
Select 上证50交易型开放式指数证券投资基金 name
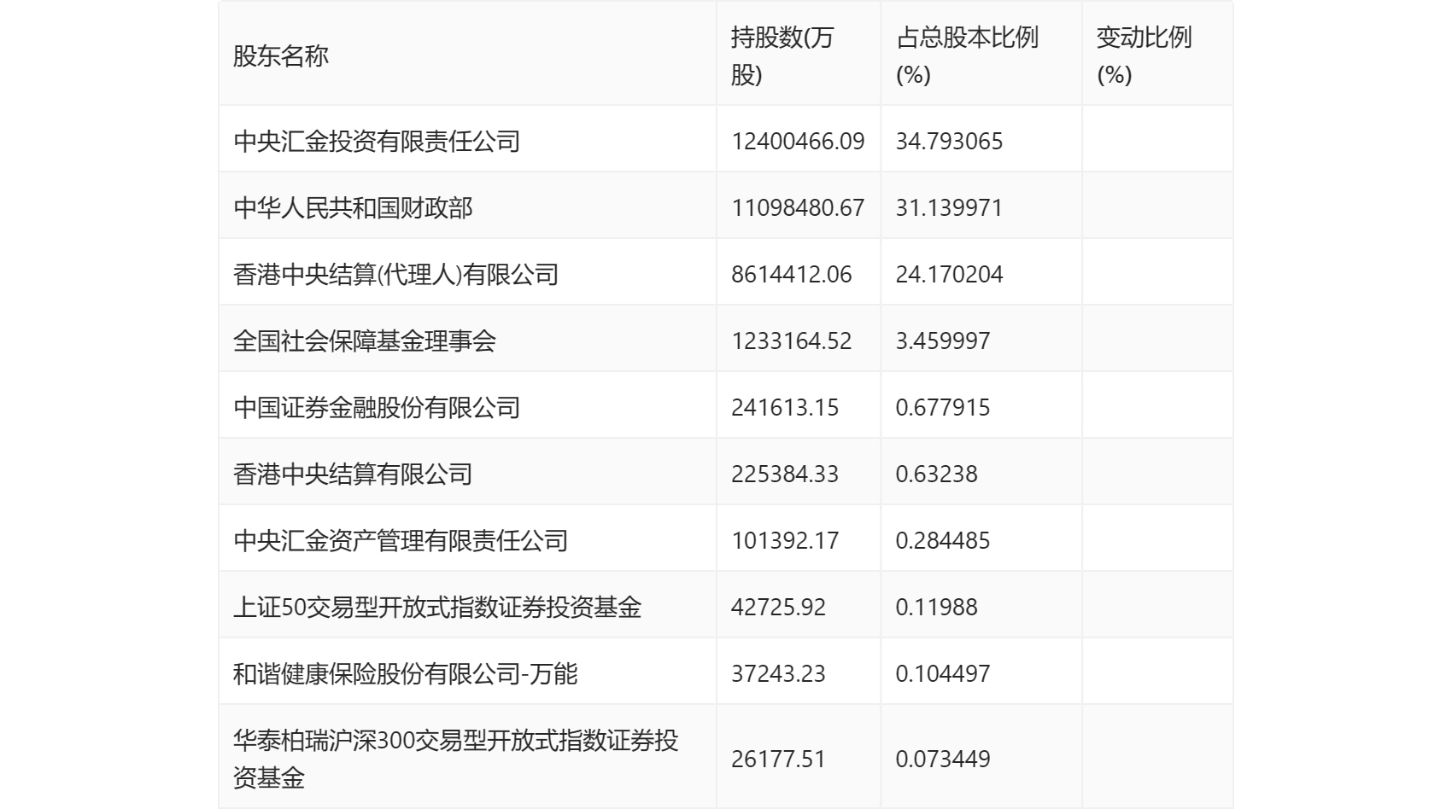click(x=437, y=607)
